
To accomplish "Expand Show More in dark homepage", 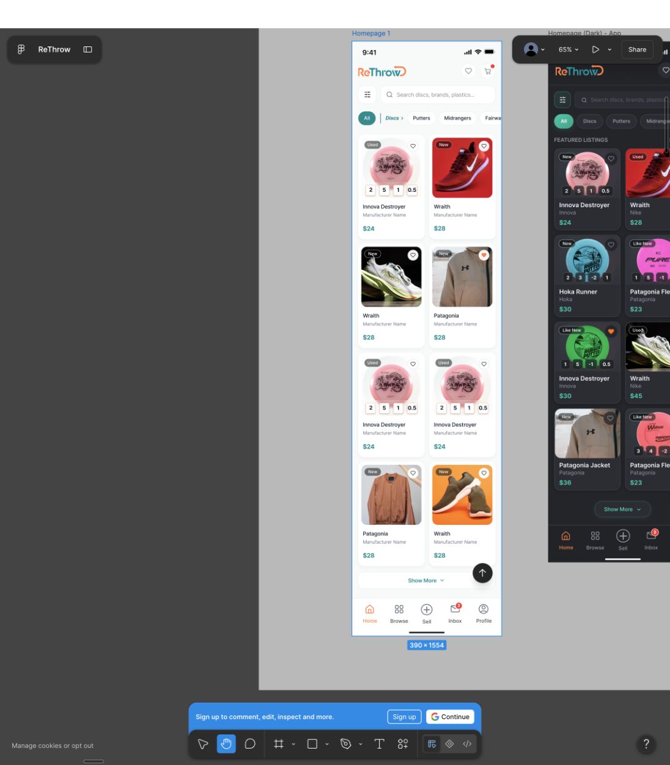I will [622, 509].
